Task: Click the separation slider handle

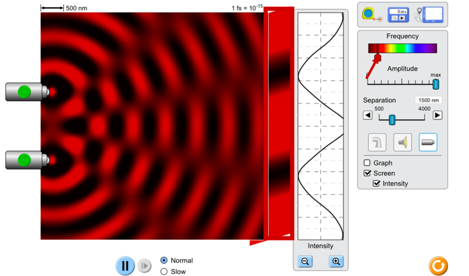Action: [x=392, y=120]
